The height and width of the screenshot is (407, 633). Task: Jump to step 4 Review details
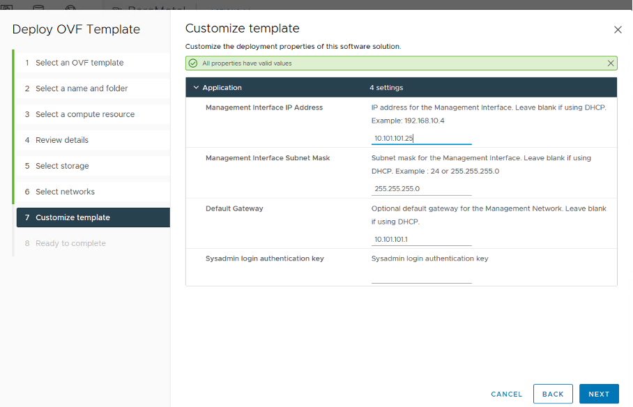[x=61, y=140]
